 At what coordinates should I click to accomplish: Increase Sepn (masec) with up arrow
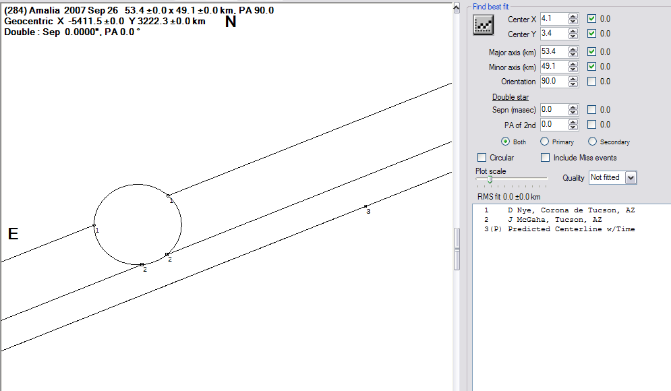coord(573,107)
